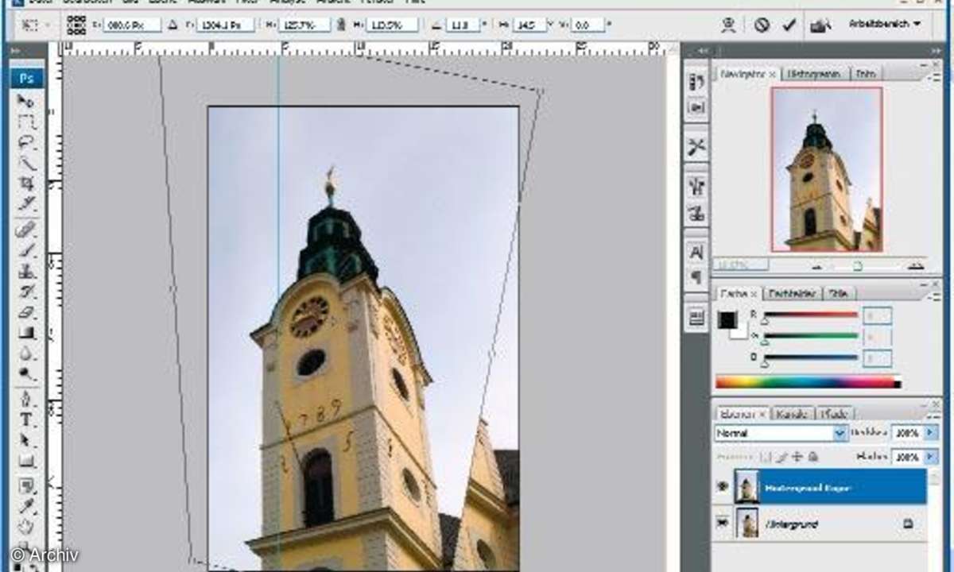
Task: Select the Notes tool
Action: pyautogui.click(x=26, y=485)
